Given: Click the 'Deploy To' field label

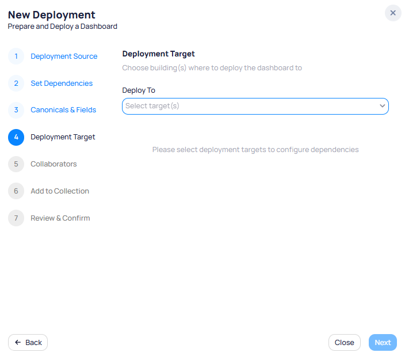Looking at the screenshot, I should pos(139,90).
